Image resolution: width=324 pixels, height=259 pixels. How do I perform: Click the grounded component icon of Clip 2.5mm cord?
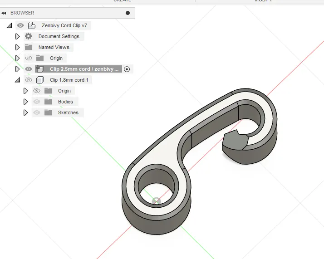(x=39, y=69)
